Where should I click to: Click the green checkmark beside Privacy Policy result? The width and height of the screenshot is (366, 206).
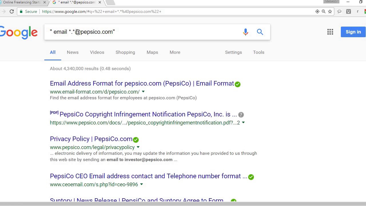[136, 140]
